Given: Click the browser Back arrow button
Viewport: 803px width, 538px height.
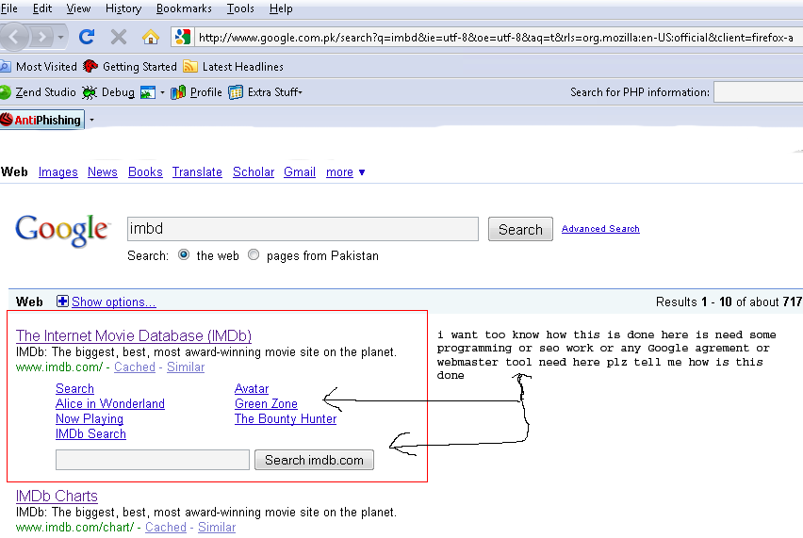Looking at the screenshot, I should tap(13, 37).
